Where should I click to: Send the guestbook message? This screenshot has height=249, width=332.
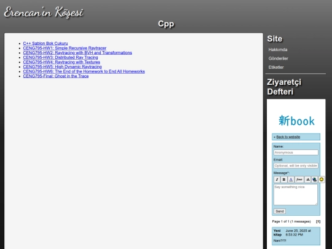280,211
